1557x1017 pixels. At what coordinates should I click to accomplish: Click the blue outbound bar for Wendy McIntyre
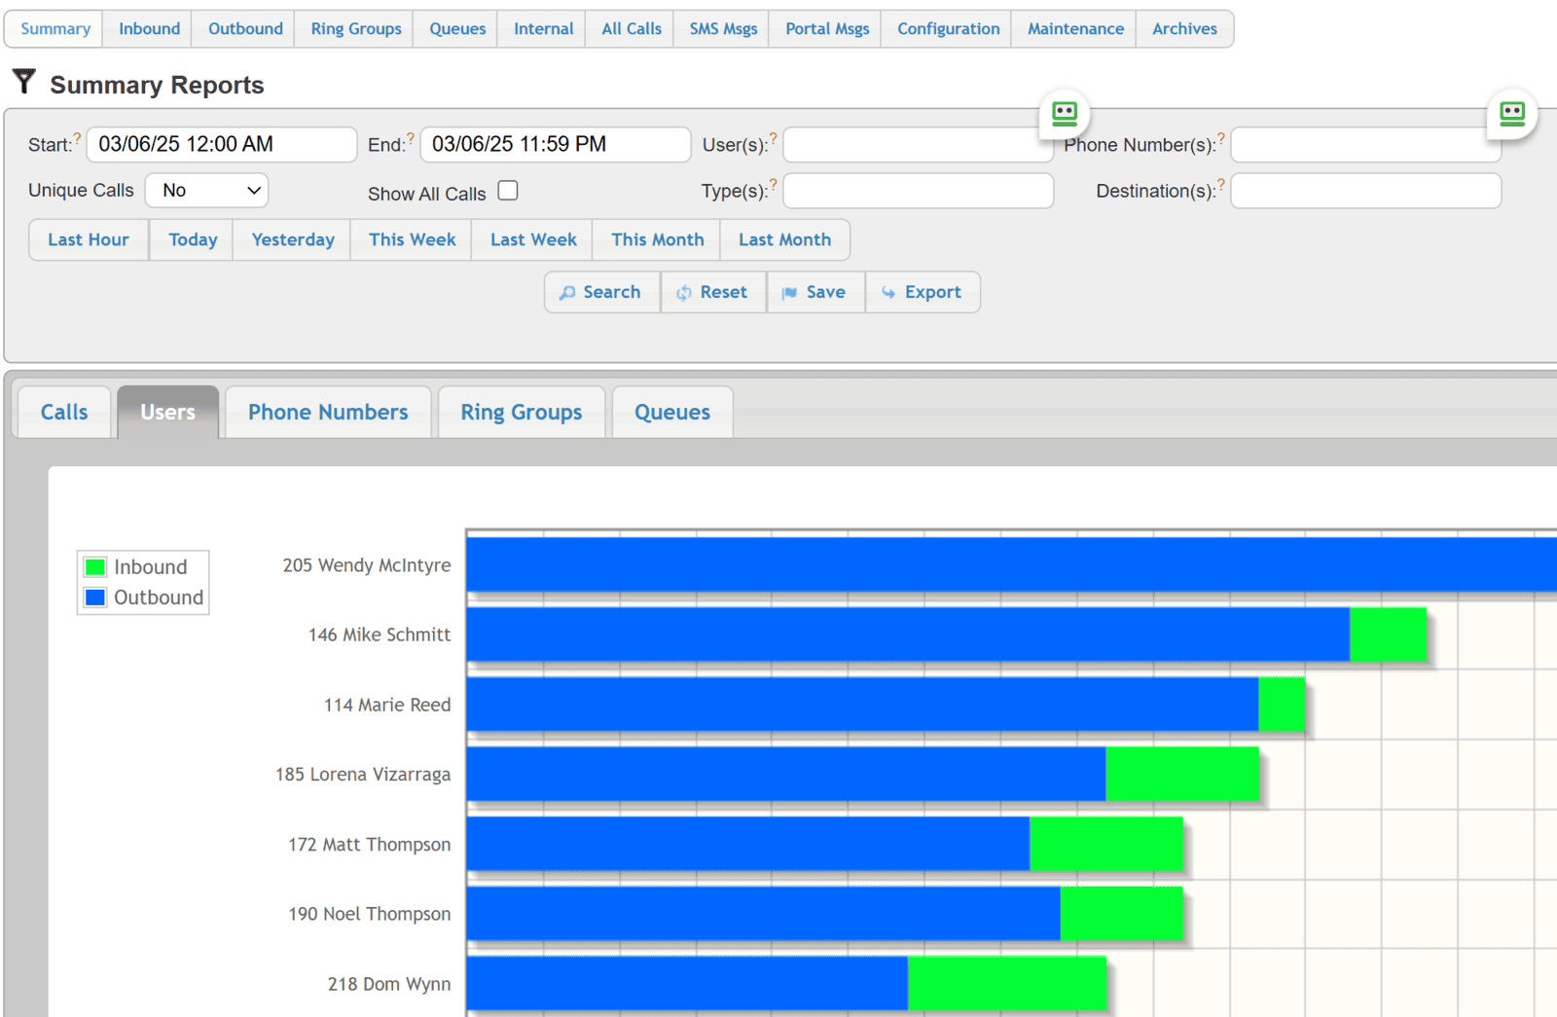coord(1011,564)
